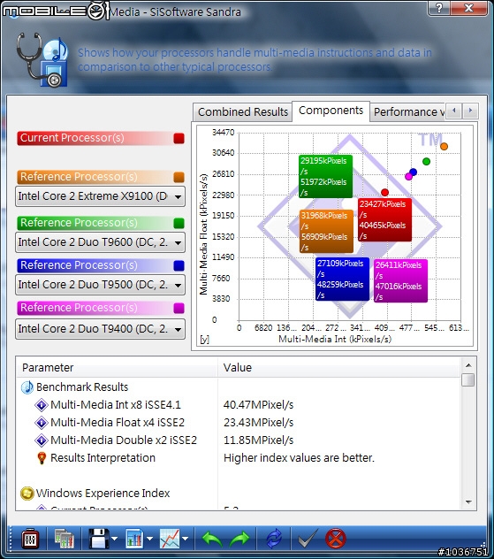Open the Intel Core 2 Duo T9500 dropdown
Screen dimensions: 494x559
pyautogui.click(x=100, y=285)
